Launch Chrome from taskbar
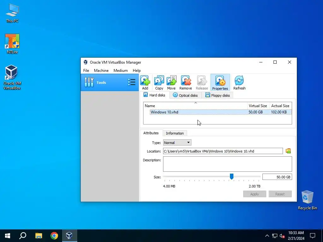Image resolution: width=323 pixels, height=242 pixels. click(54, 236)
